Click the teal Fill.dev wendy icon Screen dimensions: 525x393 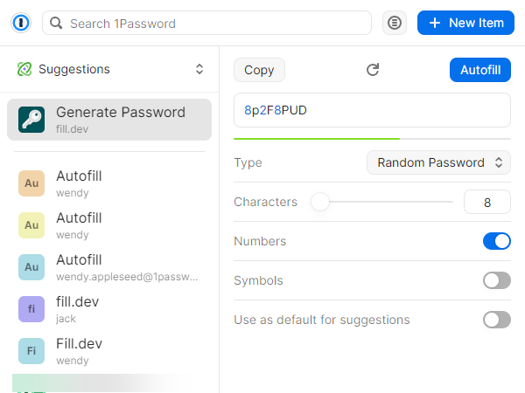pos(31,350)
